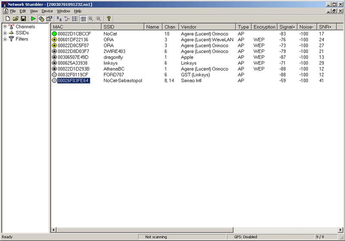Viewport: 345px width, 241px height.
Task: Sort by the Signal+ column header
Action: 287,27
